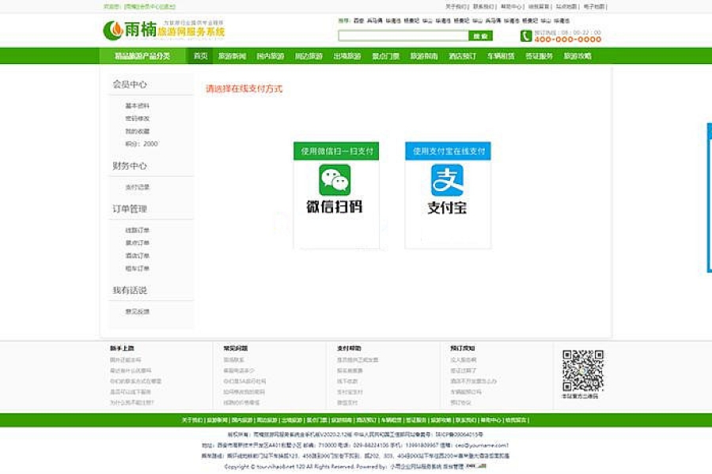
Task: Open 旅游指南 in the green navbar
Action: tap(424, 56)
